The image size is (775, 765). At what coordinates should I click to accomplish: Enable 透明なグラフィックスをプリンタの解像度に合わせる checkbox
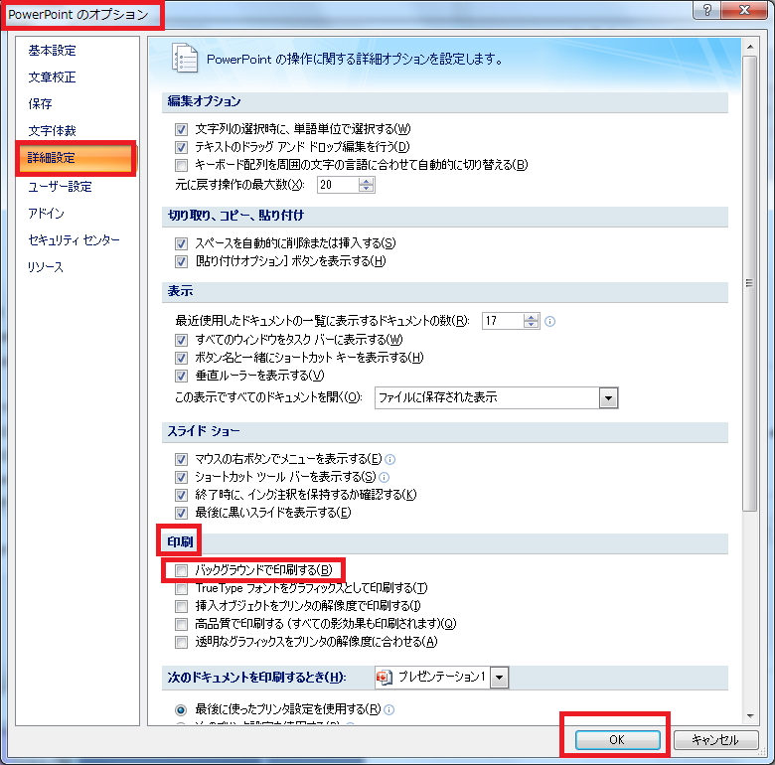pyautogui.click(x=182, y=643)
